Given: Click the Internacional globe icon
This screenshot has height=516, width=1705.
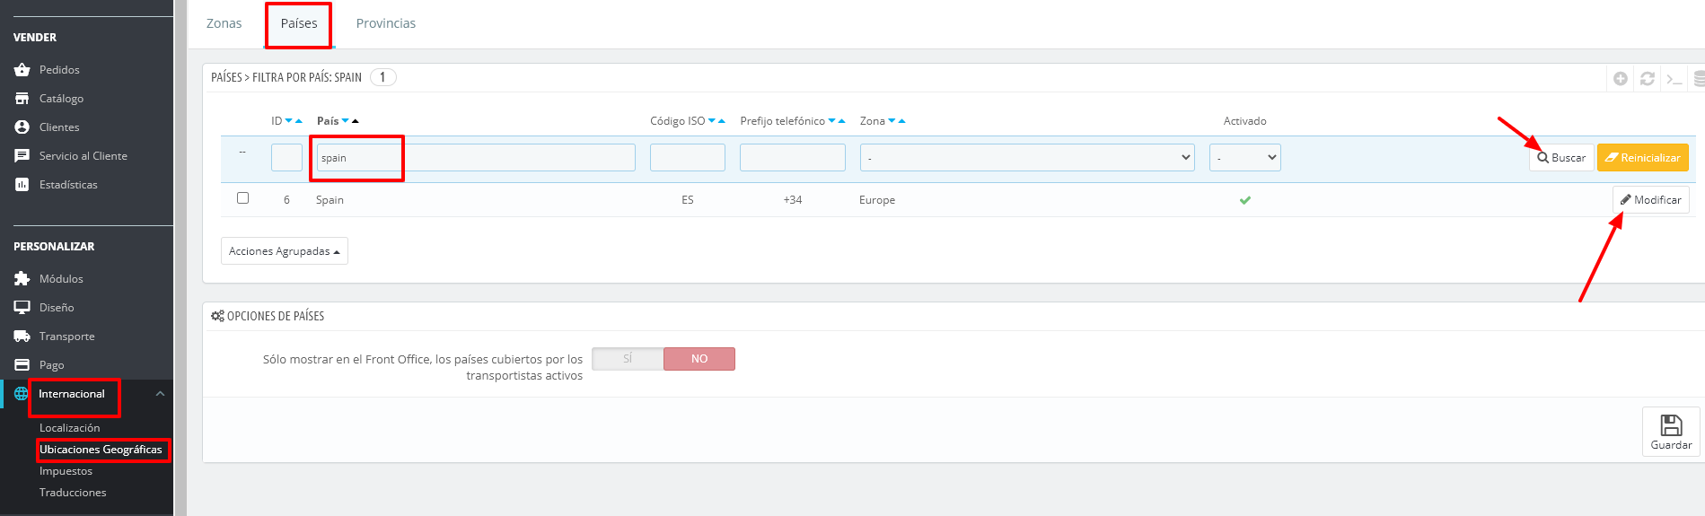Looking at the screenshot, I should coord(21,394).
